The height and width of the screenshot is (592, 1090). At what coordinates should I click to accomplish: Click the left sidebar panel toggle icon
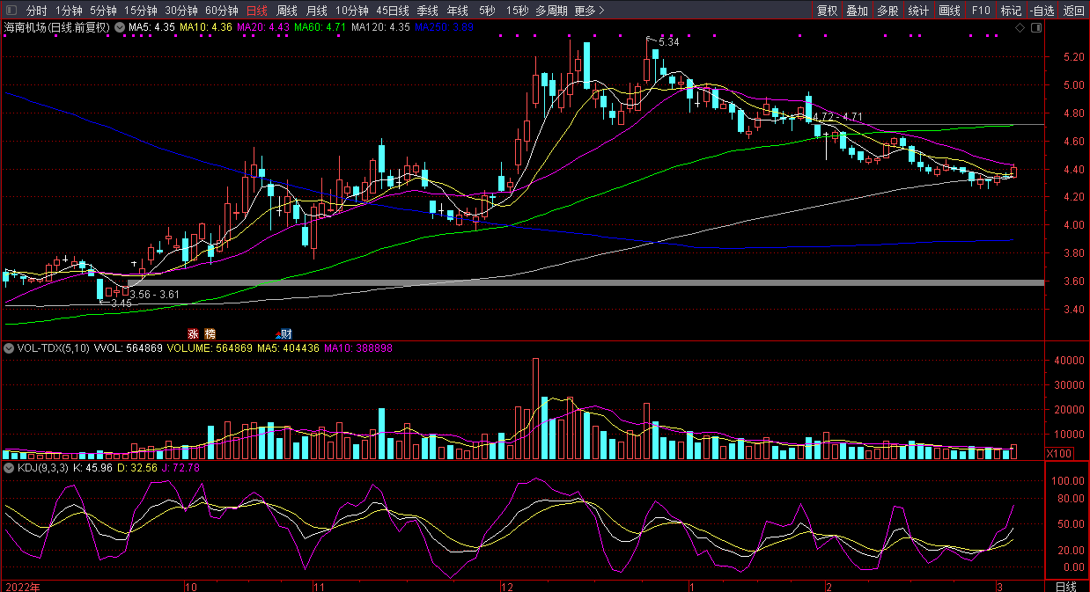tap(10, 11)
